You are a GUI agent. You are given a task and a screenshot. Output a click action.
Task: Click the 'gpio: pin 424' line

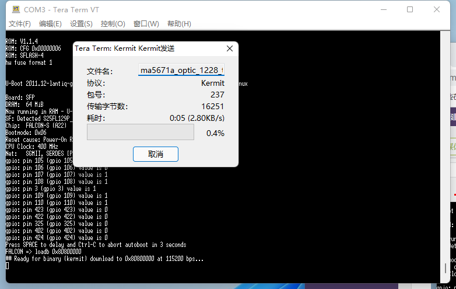coord(57,238)
